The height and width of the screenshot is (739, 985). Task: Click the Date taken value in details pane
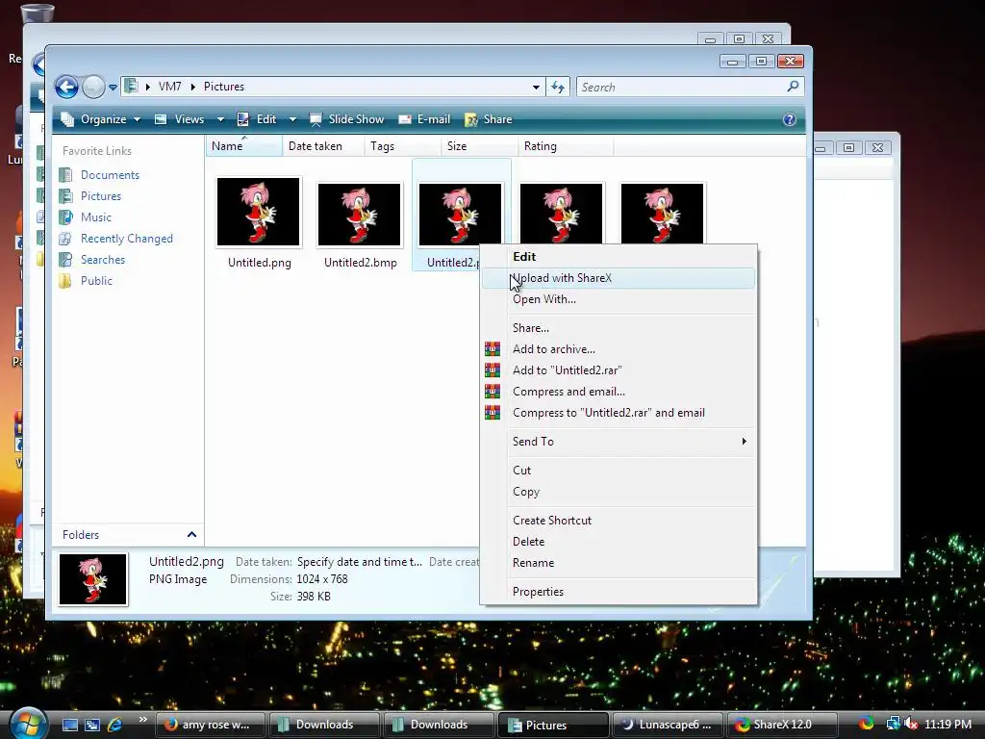(360, 562)
